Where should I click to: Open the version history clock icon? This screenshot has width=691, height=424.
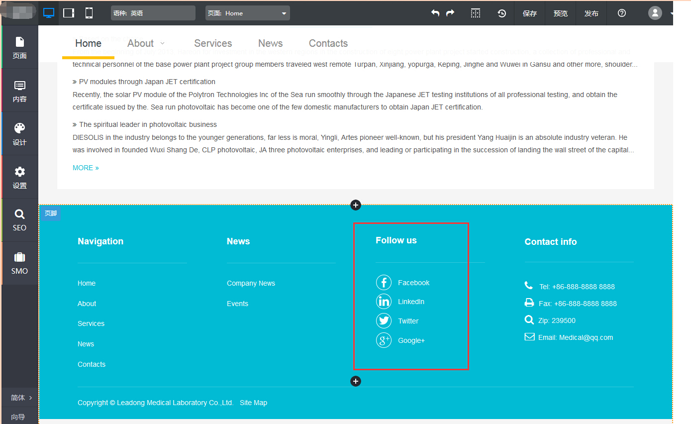tap(502, 13)
